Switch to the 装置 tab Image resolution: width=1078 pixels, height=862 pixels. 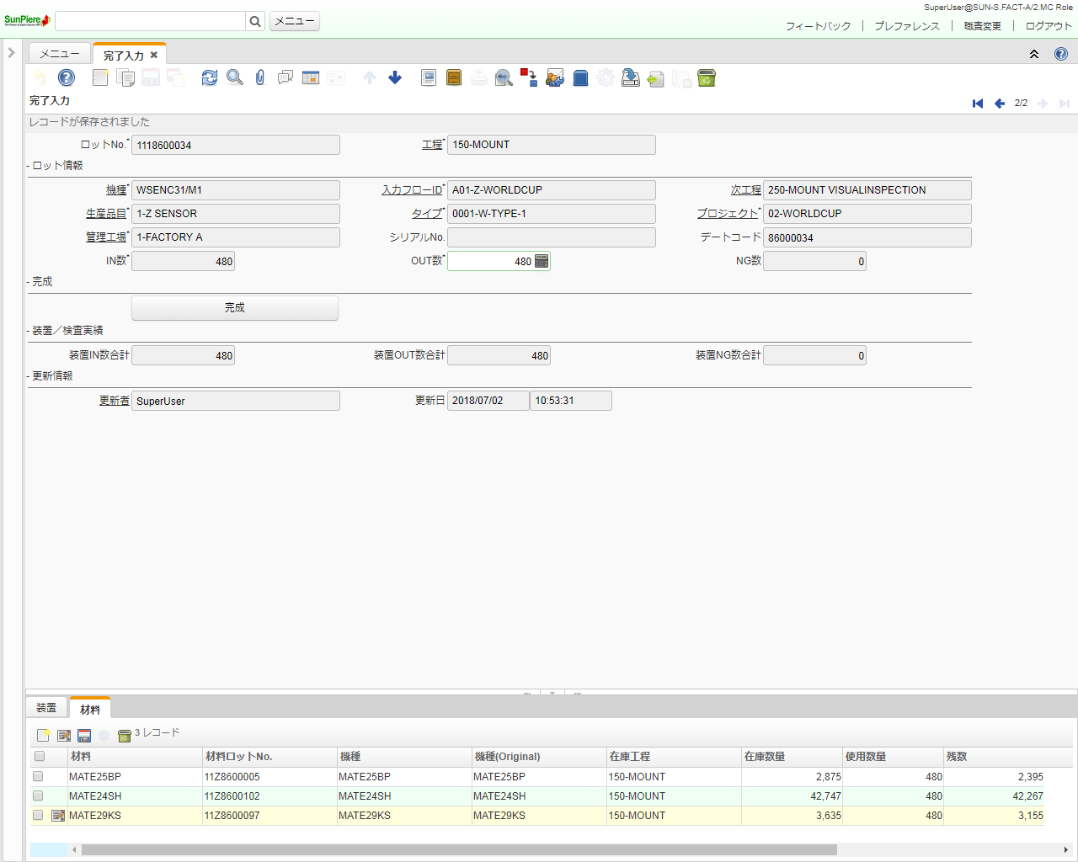45,707
